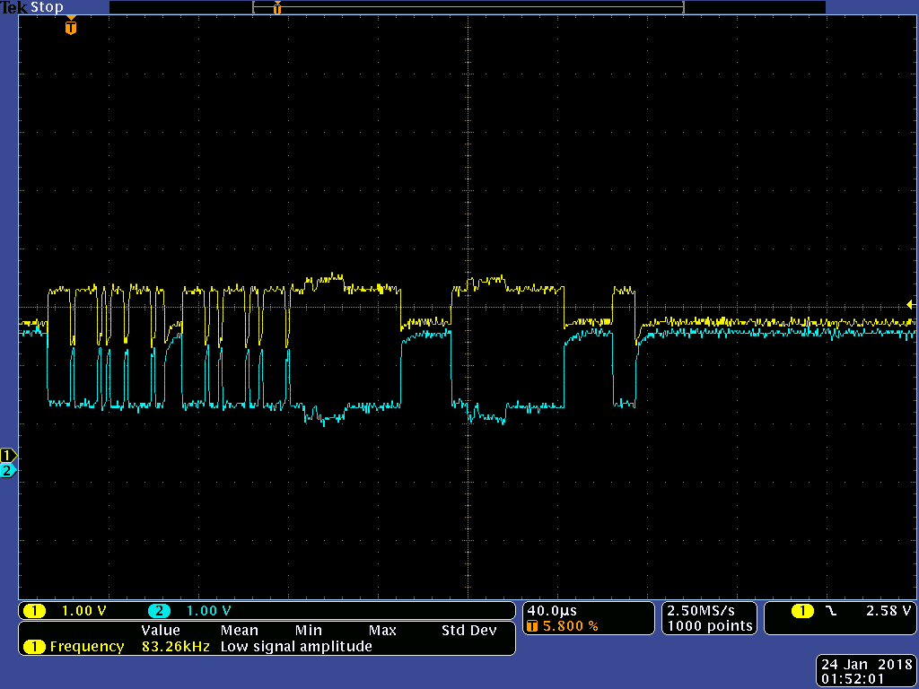The width and height of the screenshot is (919, 689).
Task: Click the trigger source channel 1 badge
Action: (x=802, y=611)
